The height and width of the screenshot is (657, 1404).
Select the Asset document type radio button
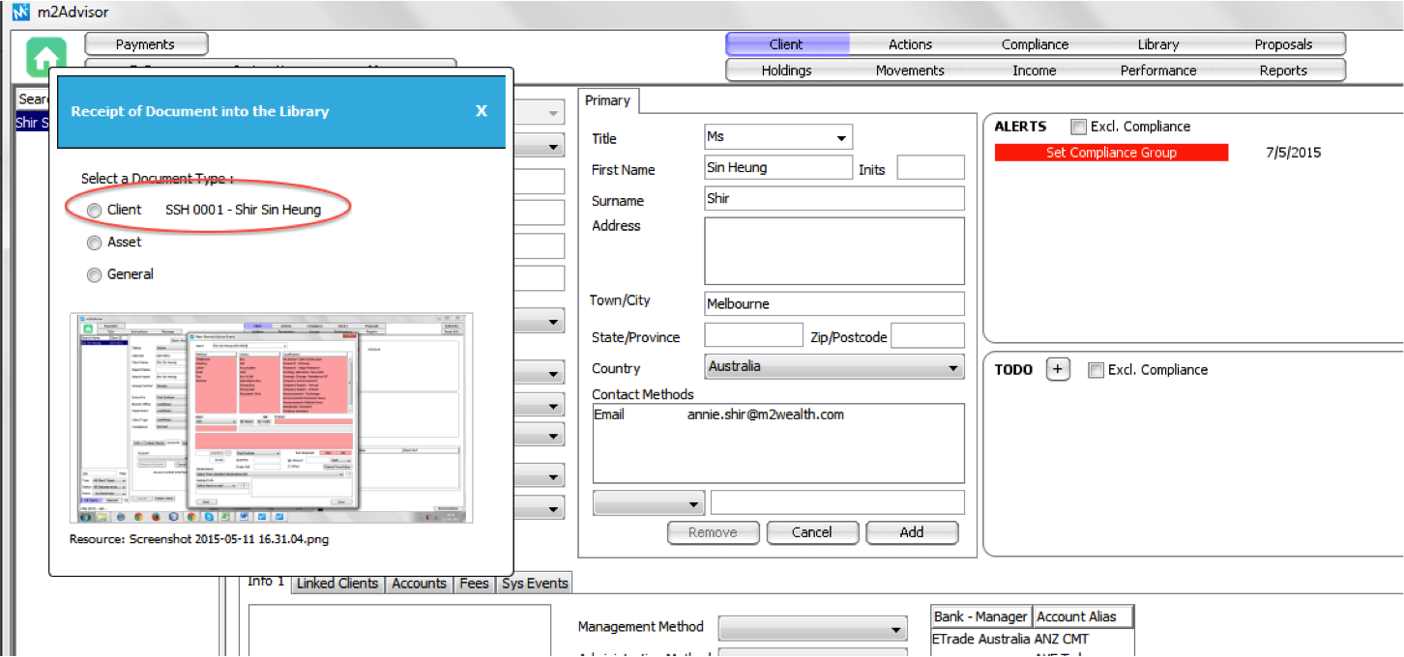click(x=95, y=243)
